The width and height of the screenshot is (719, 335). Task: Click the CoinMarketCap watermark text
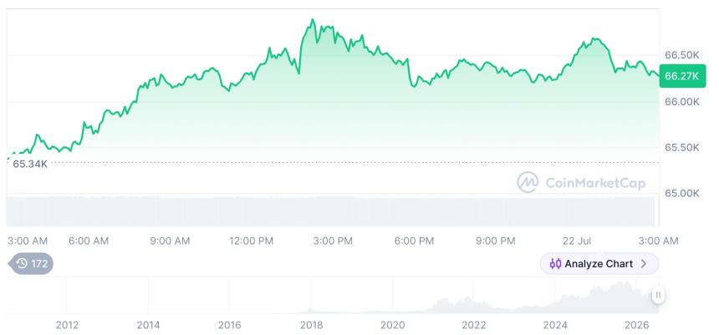pyautogui.click(x=595, y=183)
